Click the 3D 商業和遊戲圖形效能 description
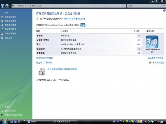The image size is (166, 124). 71,49
